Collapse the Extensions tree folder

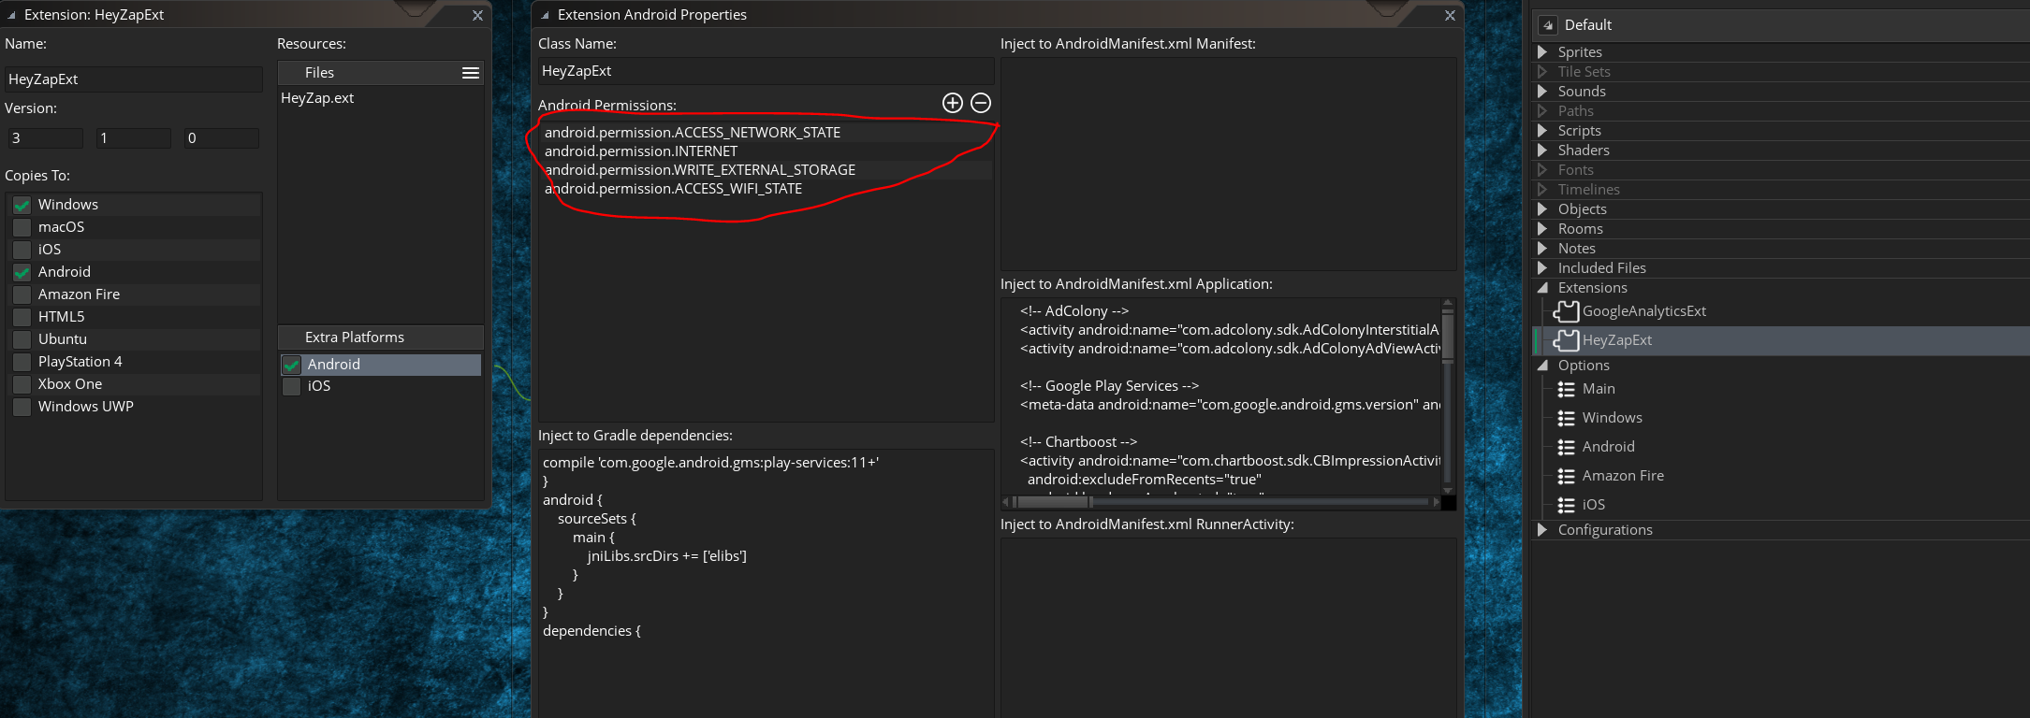pos(1542,288)
